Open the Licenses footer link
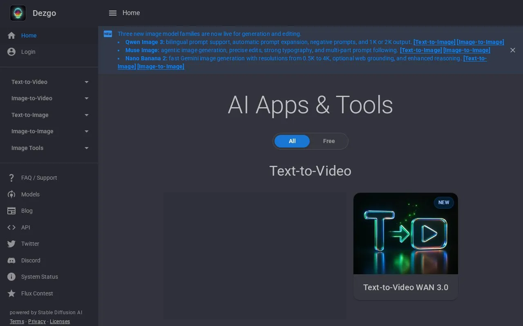 tap(60, 322)
